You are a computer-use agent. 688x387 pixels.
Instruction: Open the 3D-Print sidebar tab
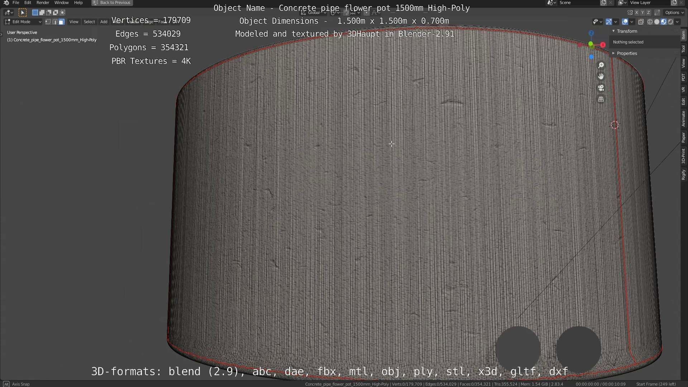coord(684,156)
